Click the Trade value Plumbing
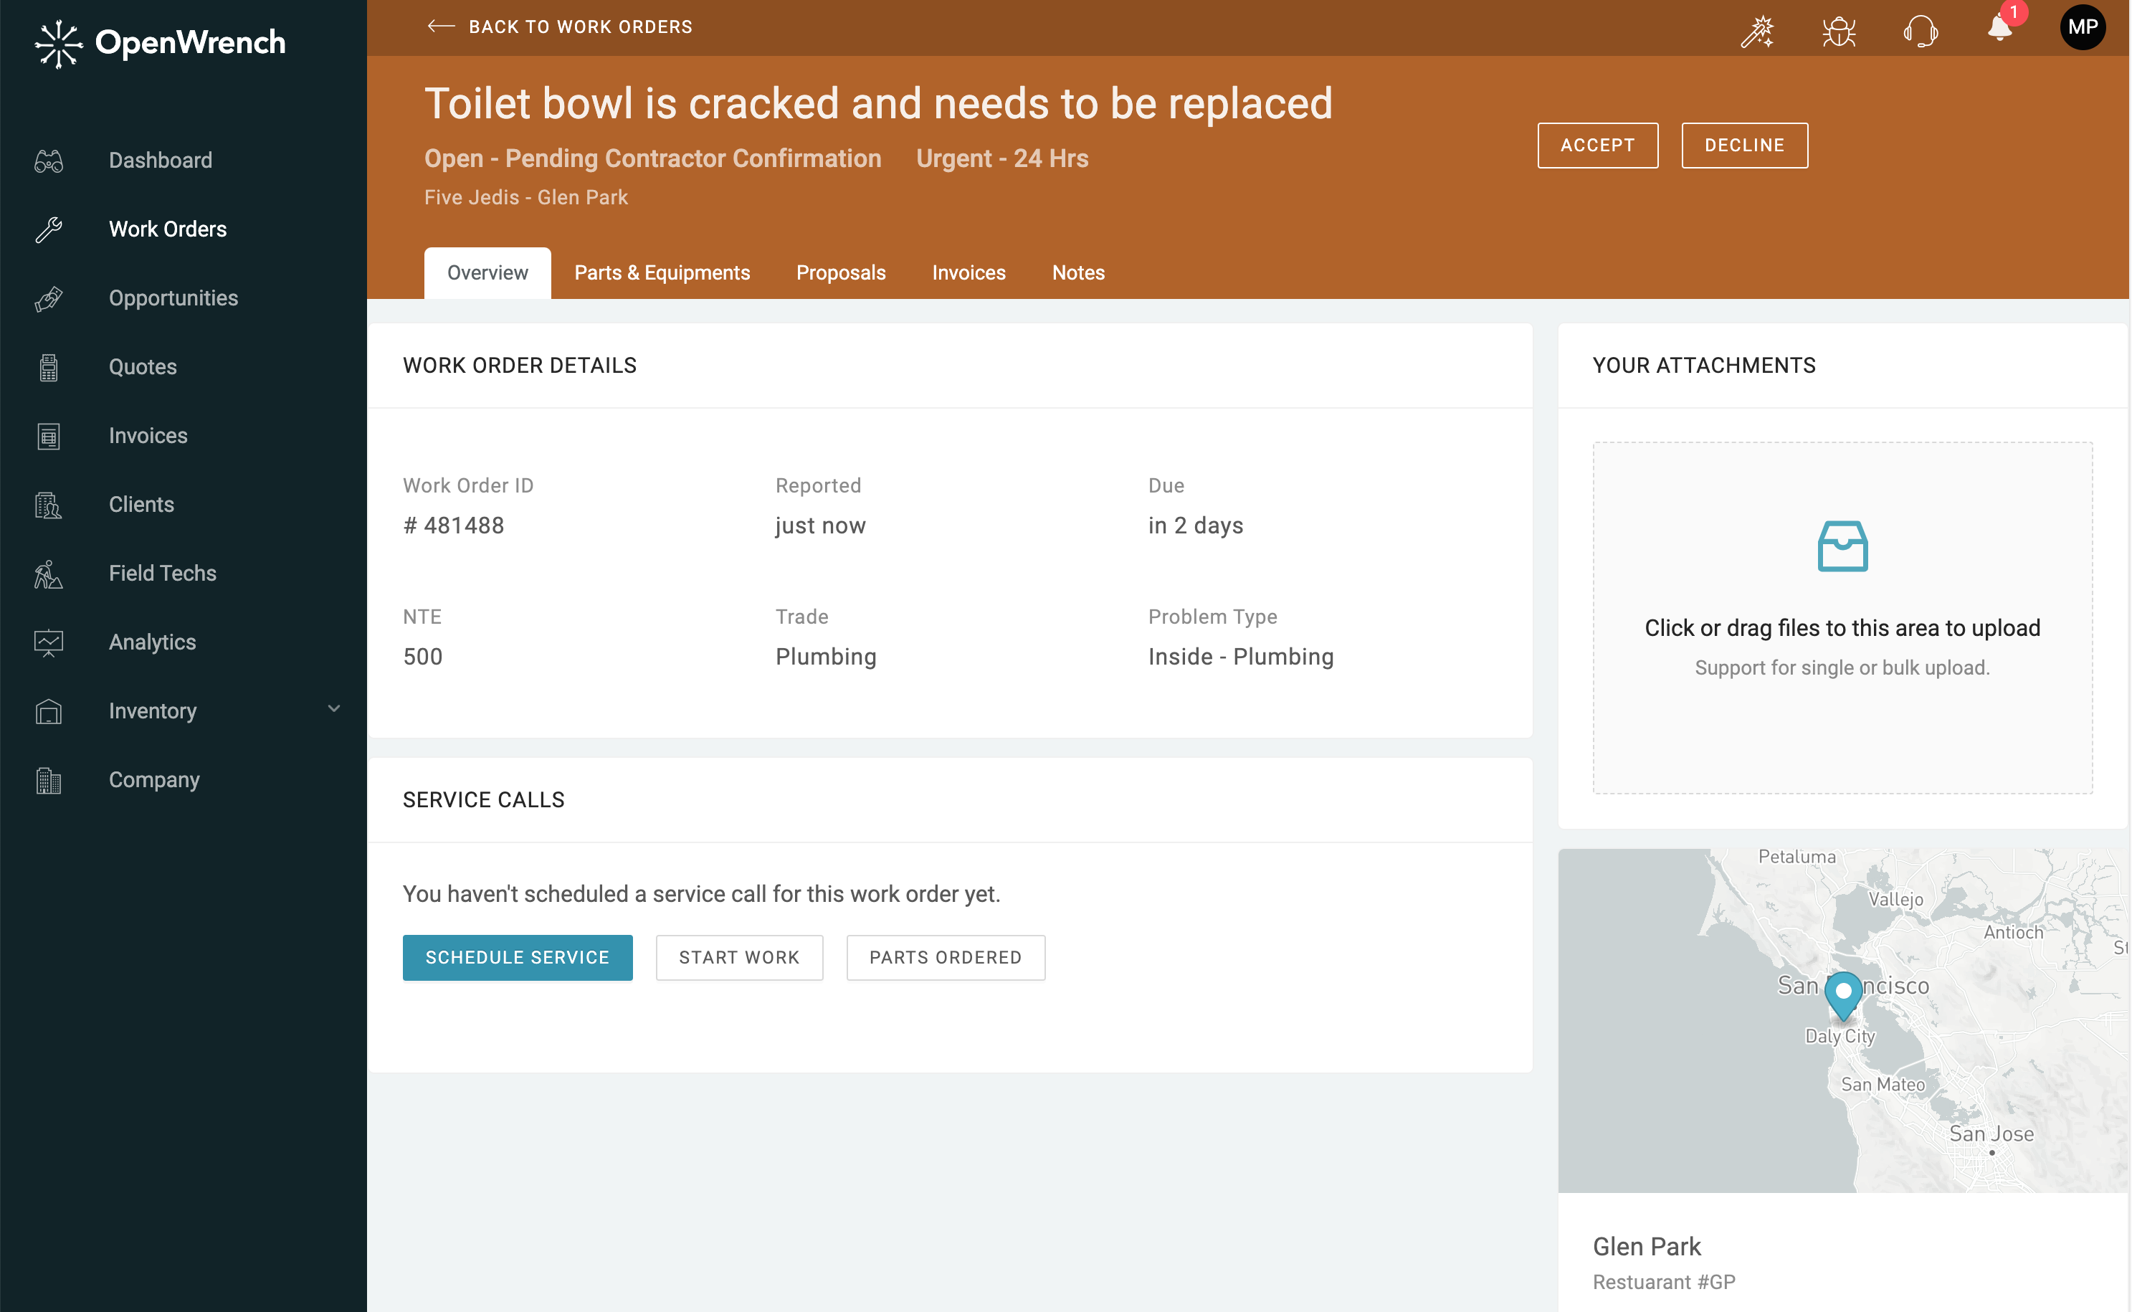The height and width of the screenshot is (1312, 2132). (826, 657)
